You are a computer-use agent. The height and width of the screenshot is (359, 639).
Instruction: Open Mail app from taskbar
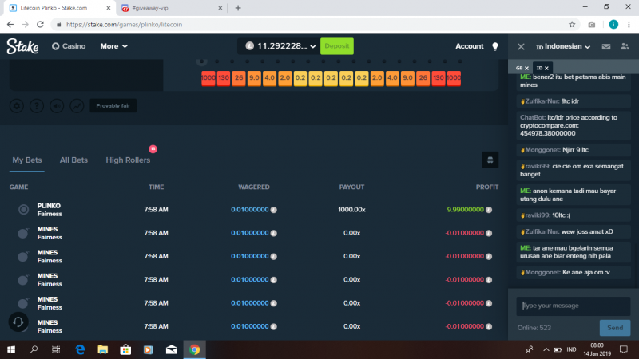click(172, 349)
